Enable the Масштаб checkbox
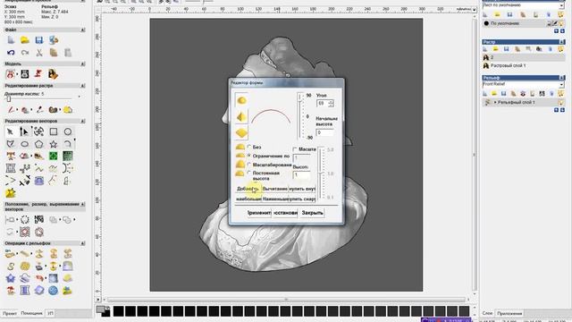 295,149
